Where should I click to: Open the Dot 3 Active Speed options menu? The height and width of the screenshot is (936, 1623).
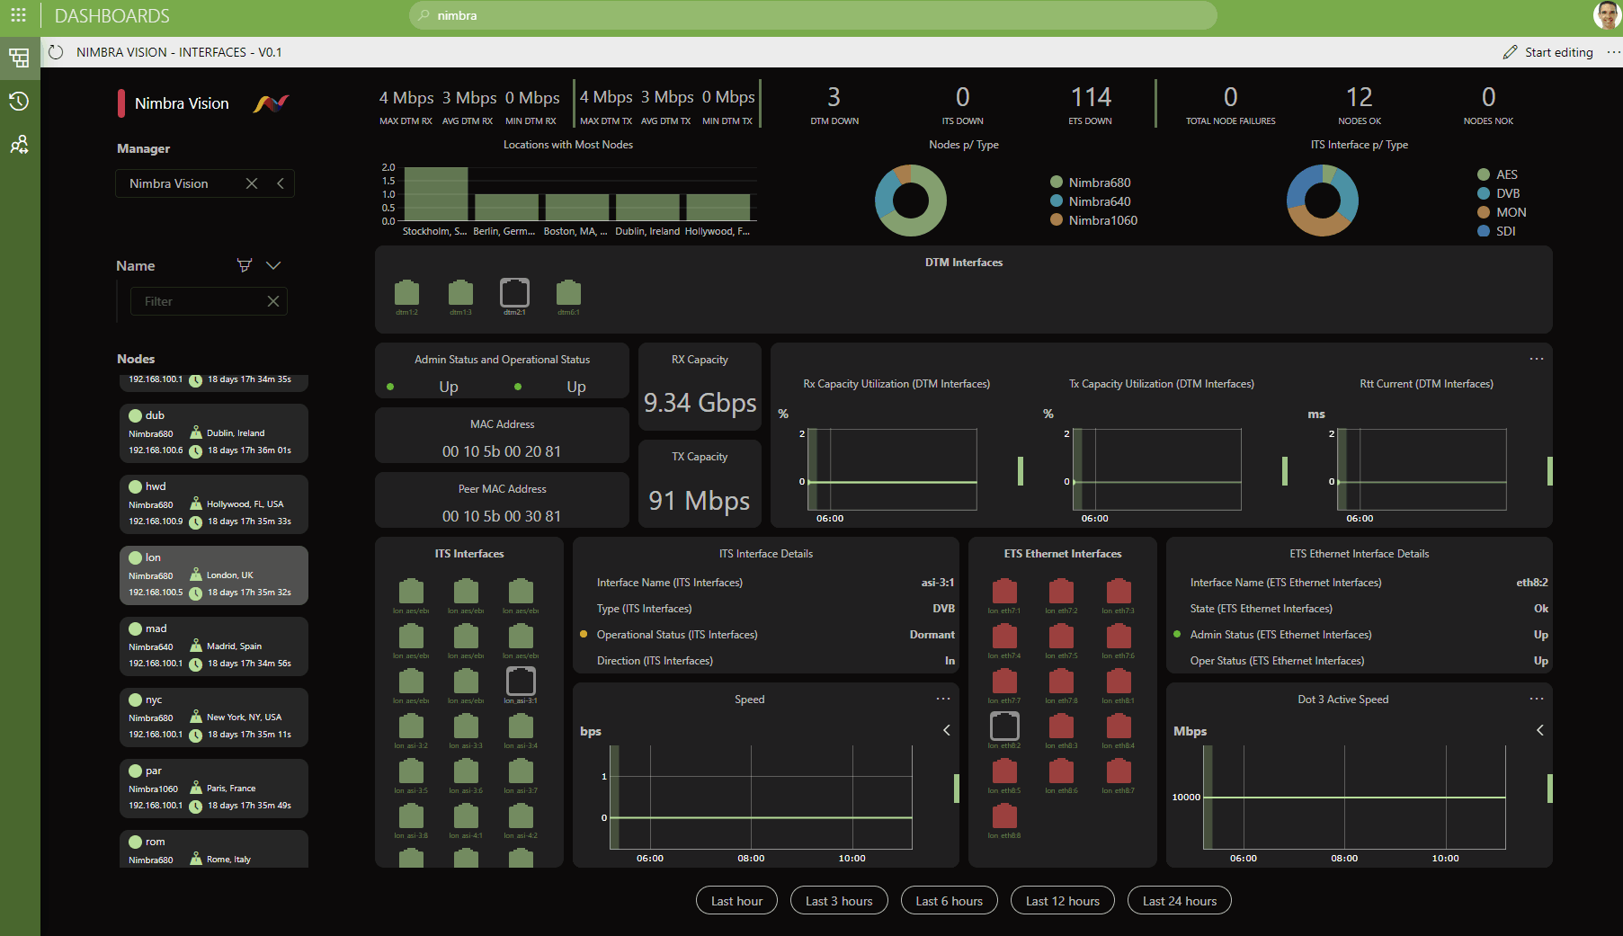coord(1537,699)
